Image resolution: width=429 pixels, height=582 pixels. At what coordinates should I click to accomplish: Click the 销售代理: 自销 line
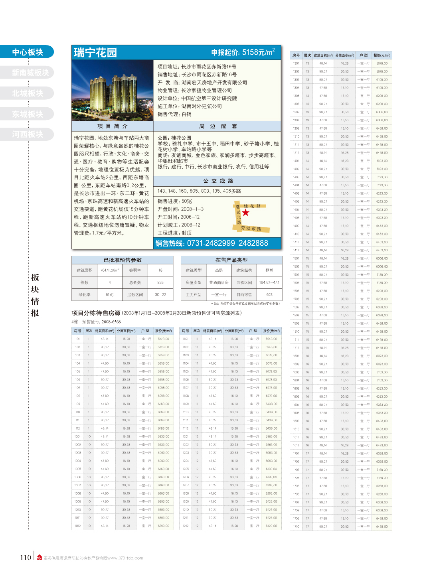tap(174, 114)
